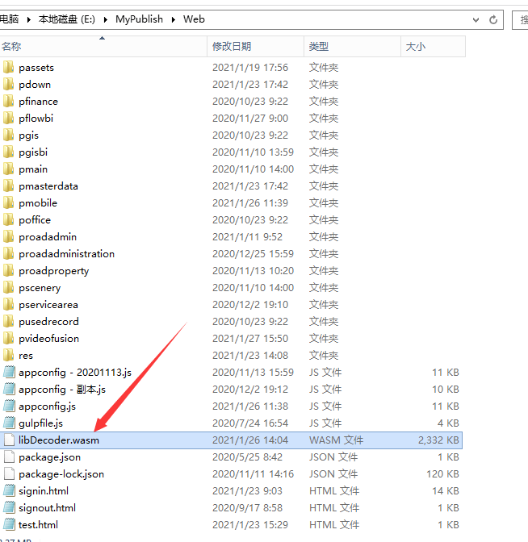Image resolution: width=528 pixels, height=542 pixels.
Task: Click the libDecoder.wasm file name
Action: tap(59, 440)
